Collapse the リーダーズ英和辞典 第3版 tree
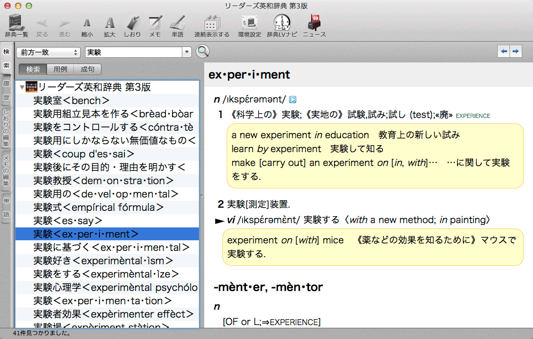The height and width of the screenshot is (339, 533). pyautogui.click(x=21, y=86)
